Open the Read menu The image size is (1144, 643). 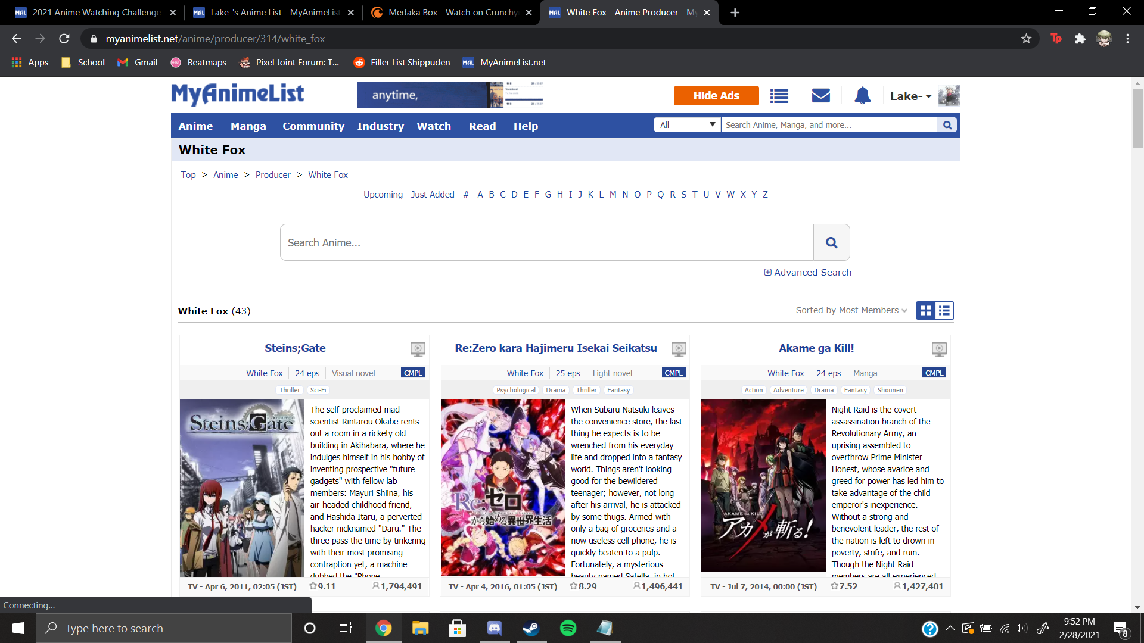(482, 126)
